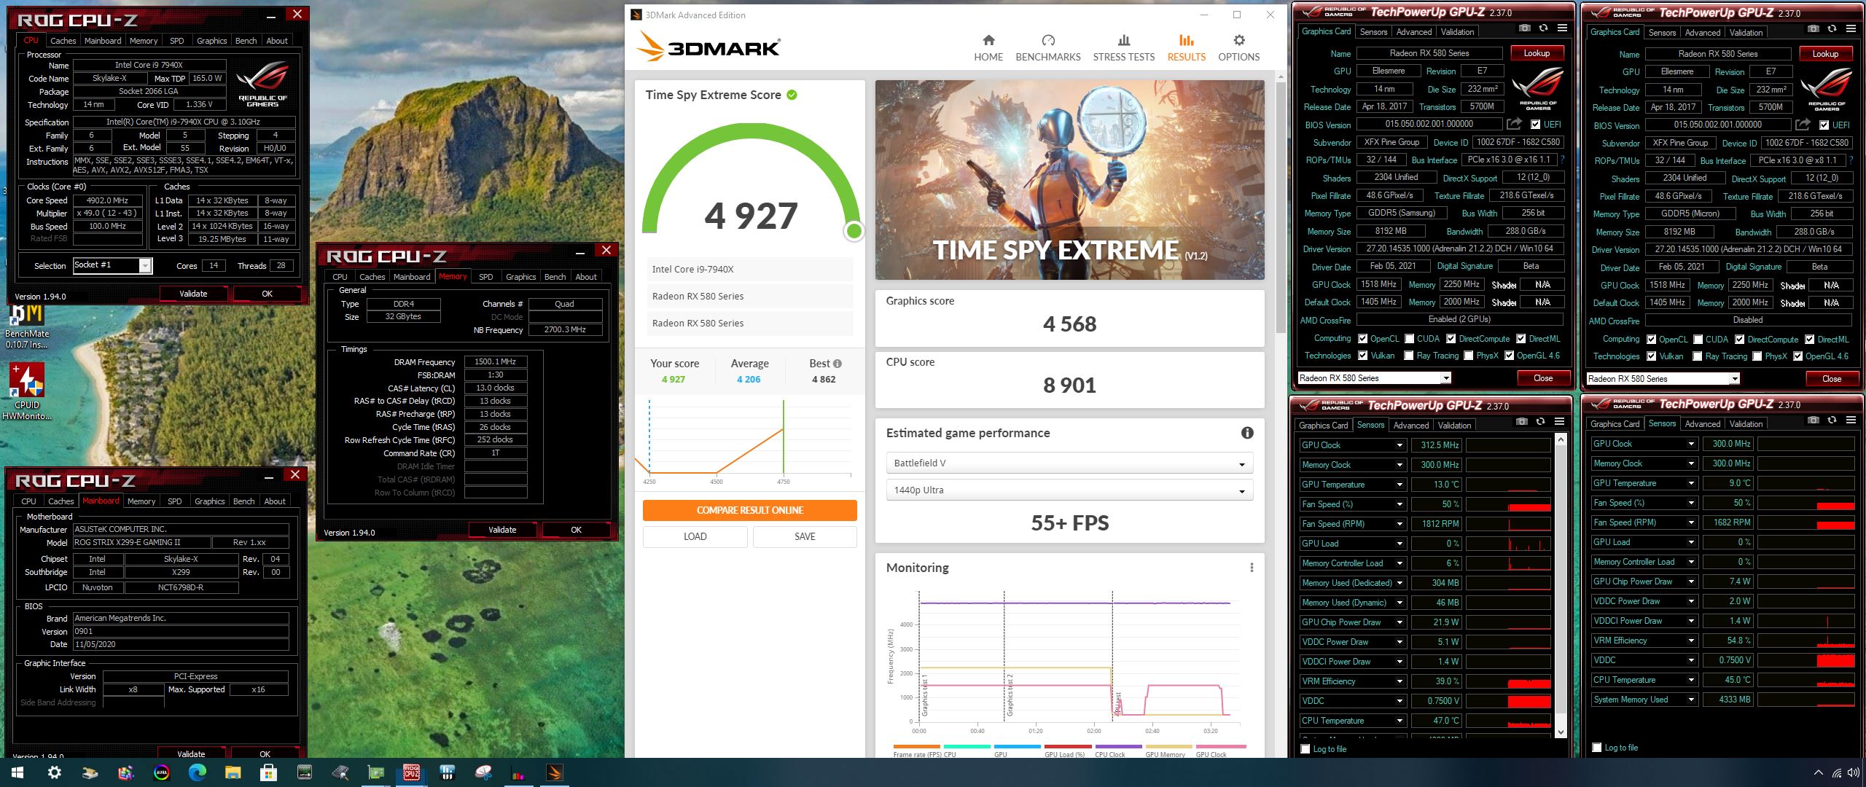
Task: Open STRESS TESTS in 3DMark
Action: coord(1123,48)
